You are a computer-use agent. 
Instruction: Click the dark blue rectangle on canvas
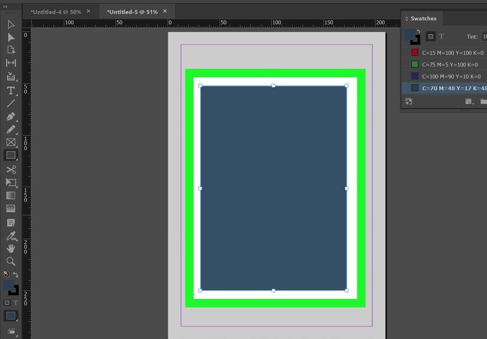pos(273,188)
